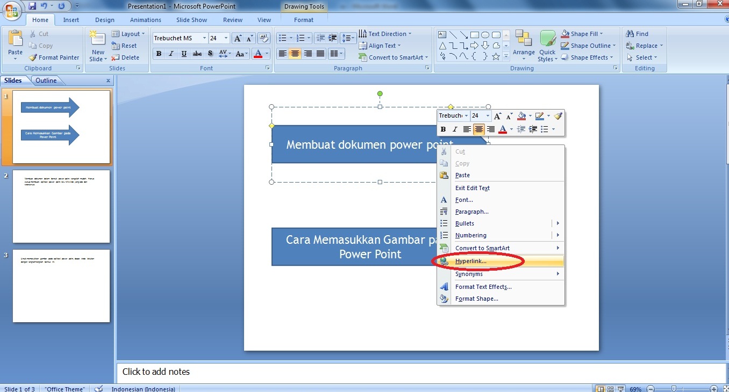Screen dimensions: 729x392
Task: Select rectangle shape in Shapes gallery
Action: coord(475,34)
